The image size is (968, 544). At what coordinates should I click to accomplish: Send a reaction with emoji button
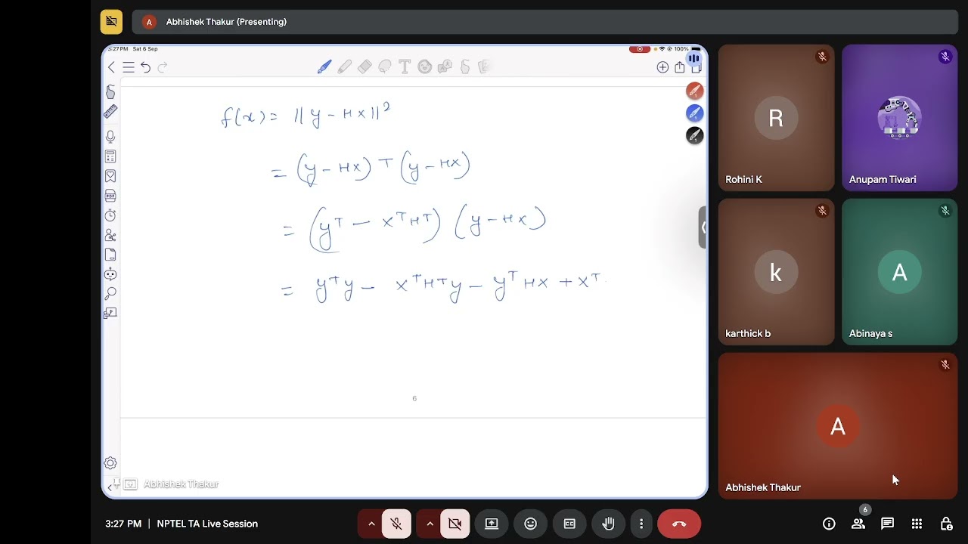[x=531, y=524]
